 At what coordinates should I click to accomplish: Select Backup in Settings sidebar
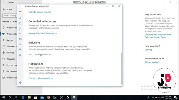click(x=8, y=40)
